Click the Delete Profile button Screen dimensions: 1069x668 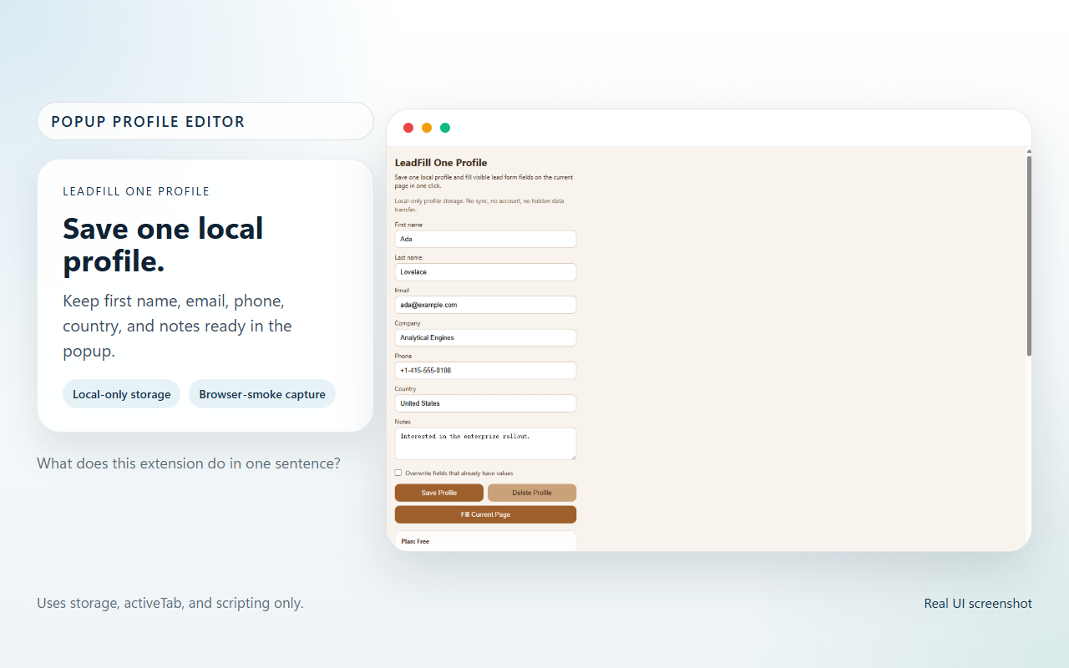pyautogui.click(x=532, y=493)
